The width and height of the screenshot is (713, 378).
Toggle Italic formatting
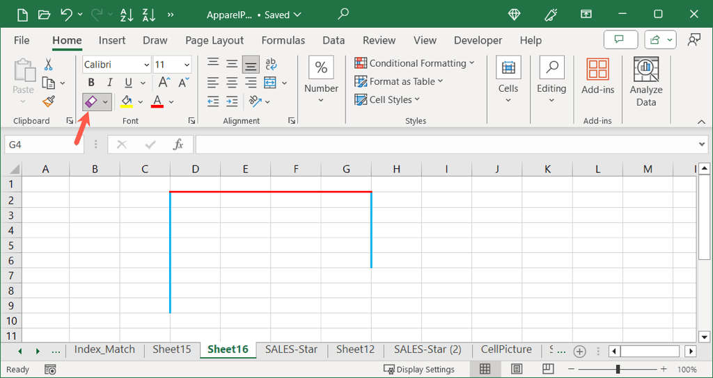point(109,83)
